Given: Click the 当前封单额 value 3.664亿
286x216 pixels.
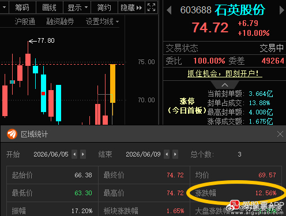Looking at the screenshot, I should 261,94.
